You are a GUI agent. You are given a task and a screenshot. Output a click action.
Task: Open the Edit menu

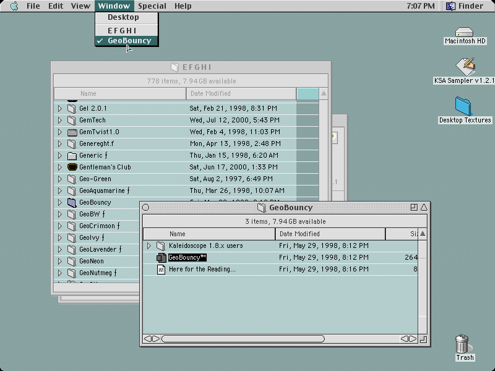tap(56, 6)
